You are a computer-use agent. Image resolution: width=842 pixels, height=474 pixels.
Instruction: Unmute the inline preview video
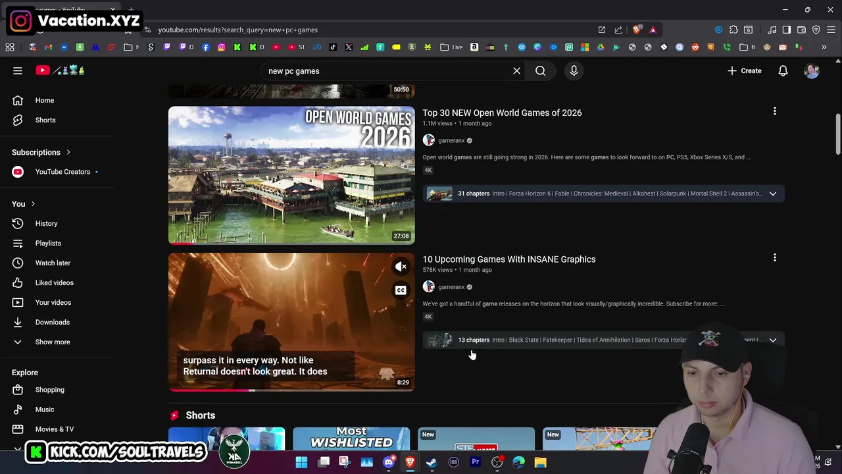[x=401, y=267]
